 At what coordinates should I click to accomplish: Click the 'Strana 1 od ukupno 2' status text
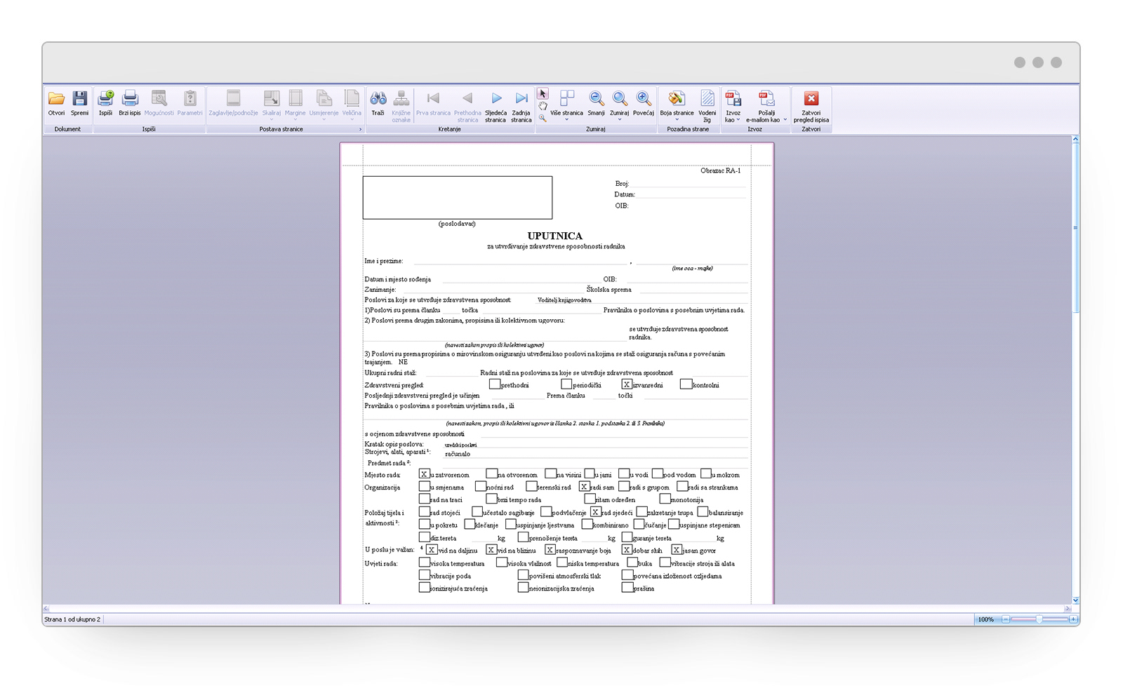pyautogui.click(x=72, y=619)
